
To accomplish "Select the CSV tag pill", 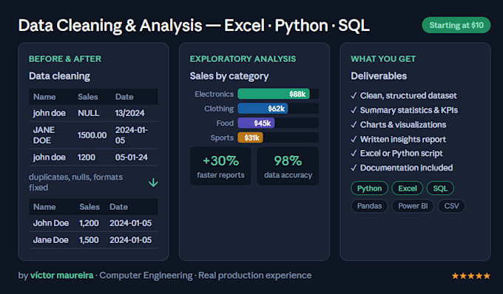I will pyautogui.click(x=451, y=206).
